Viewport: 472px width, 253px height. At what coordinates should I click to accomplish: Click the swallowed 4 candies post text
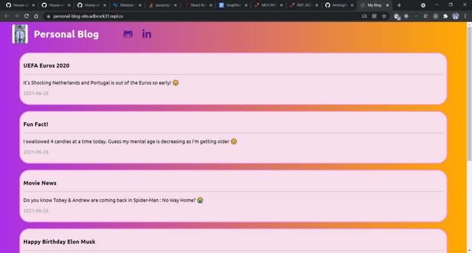click(130, 141)
